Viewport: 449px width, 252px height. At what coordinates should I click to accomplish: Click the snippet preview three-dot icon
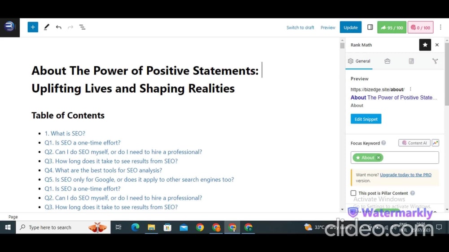[410, 90]
